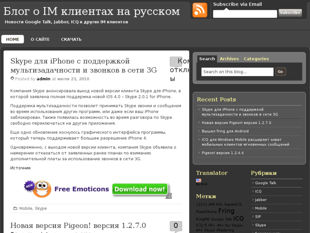310x233 pixels.
Task: Open Mobile in the Рубрики list
Action: click(x=261, y=208)
